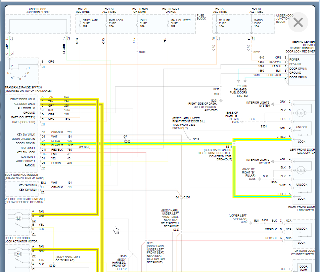Click the MALL/CLUSTER FUSE 10A label

point(181,23)
